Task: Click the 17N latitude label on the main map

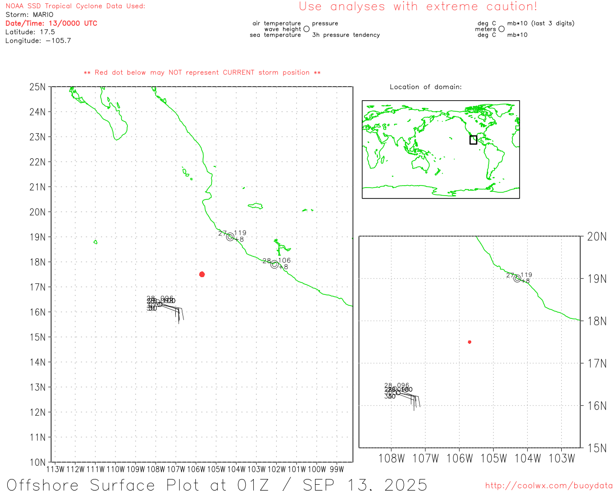Action: point(37,287)
